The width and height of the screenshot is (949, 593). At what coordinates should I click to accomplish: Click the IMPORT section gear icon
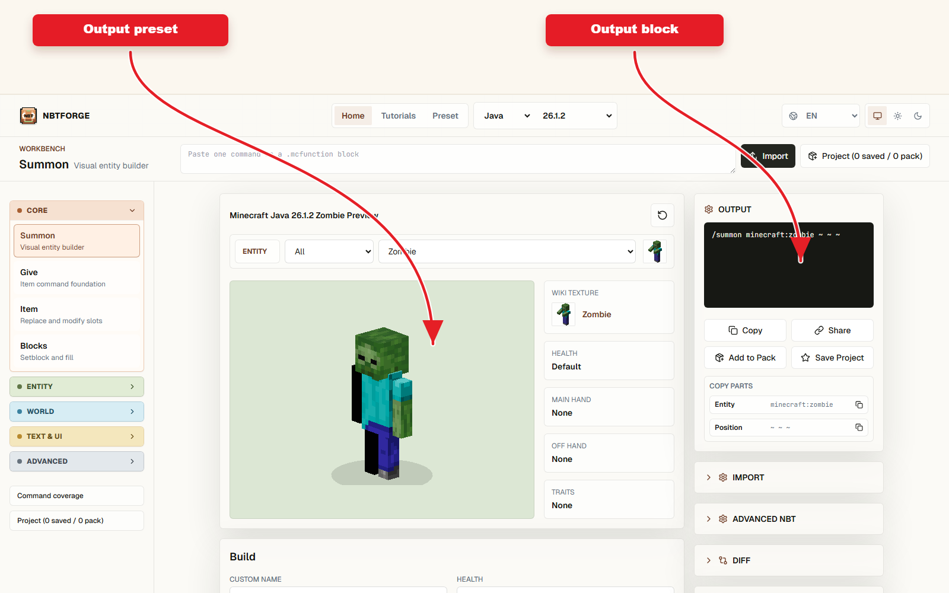[x=723, y=477]
